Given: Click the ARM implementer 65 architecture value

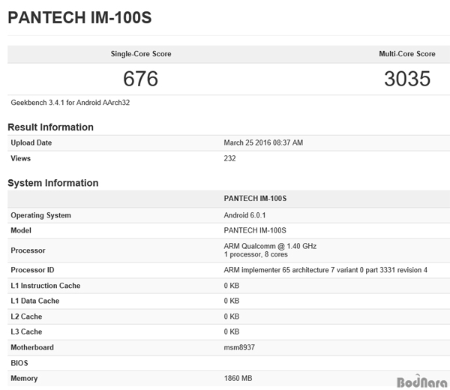Looking at the screenshot, I should pyautogui.click(x=325, y=270).
